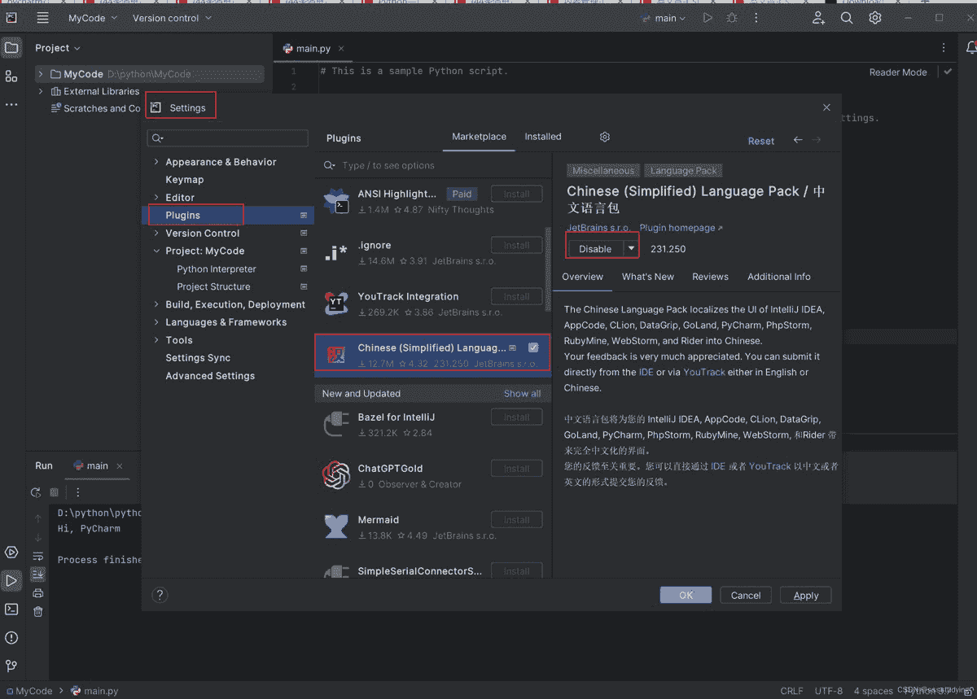Expand Tools settings section
This screenshot has width=977, height=699.
point(156,340)
